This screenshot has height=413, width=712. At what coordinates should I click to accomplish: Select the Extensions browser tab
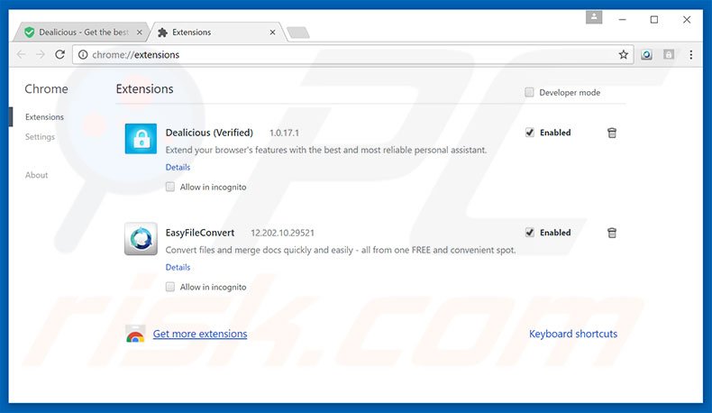(215, 32)
